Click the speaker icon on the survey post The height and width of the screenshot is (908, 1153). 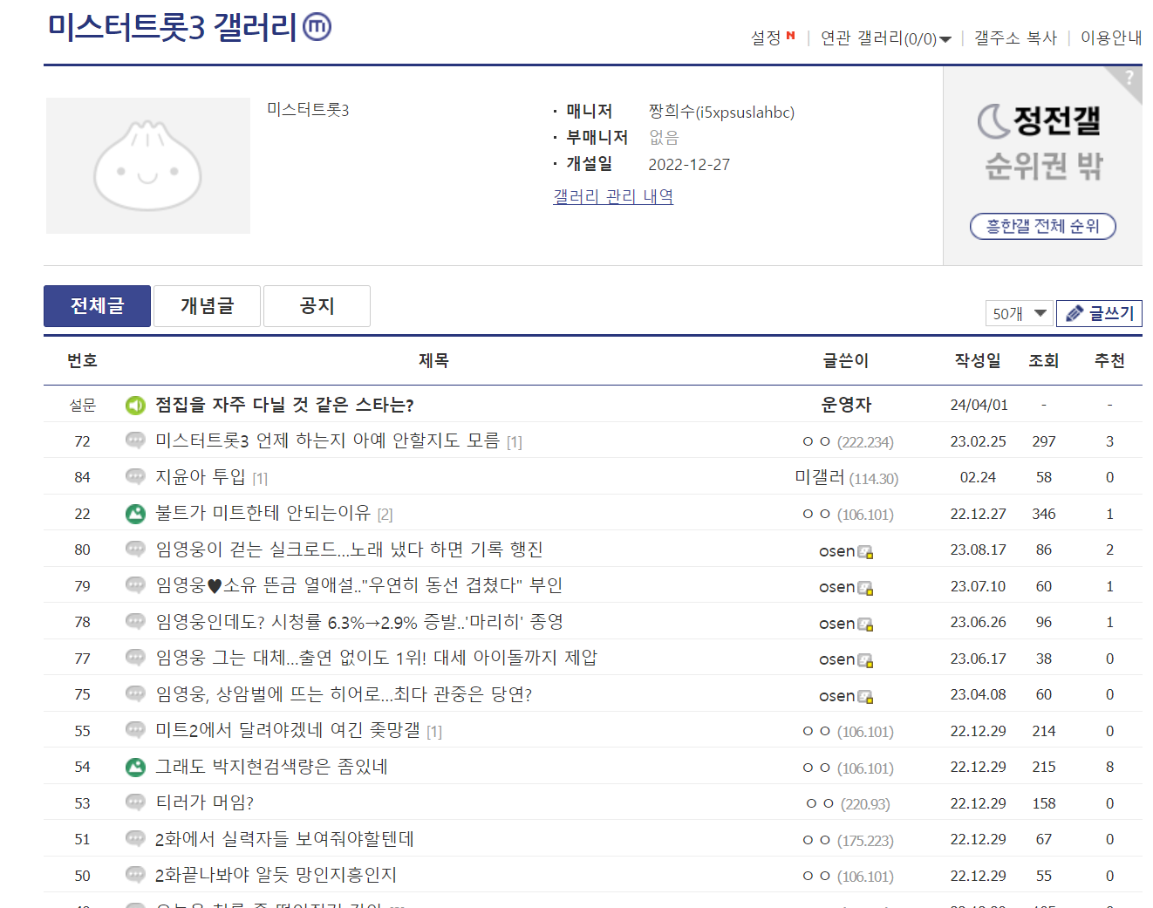pyautogui.click(x=135, y=405)
